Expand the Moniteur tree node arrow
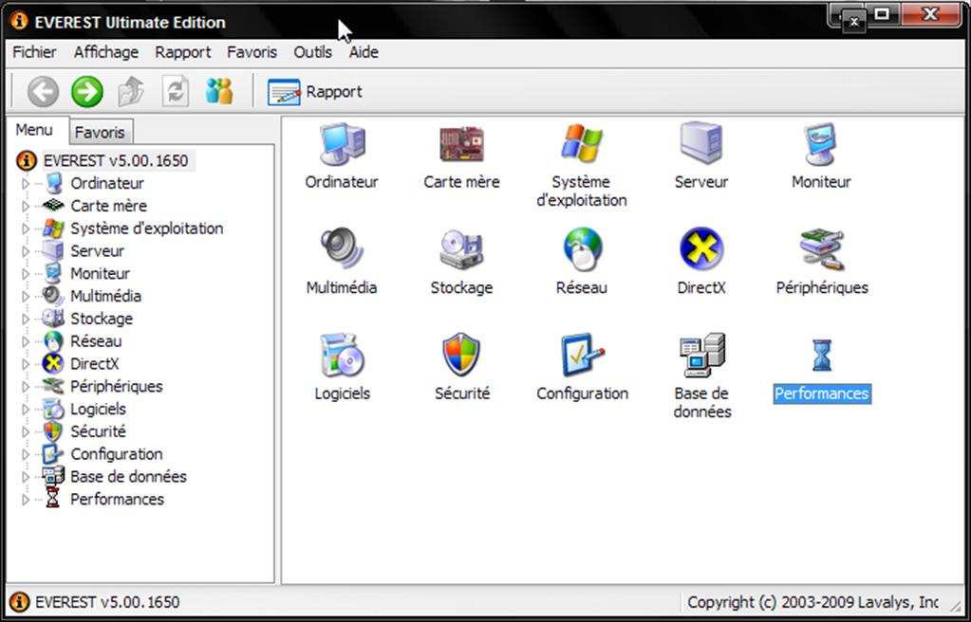The width and height of the screenshot is (971, 622). [x=26, y=274]
